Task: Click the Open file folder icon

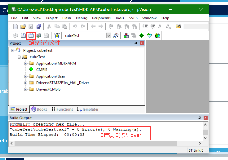Action: (23, 26)
